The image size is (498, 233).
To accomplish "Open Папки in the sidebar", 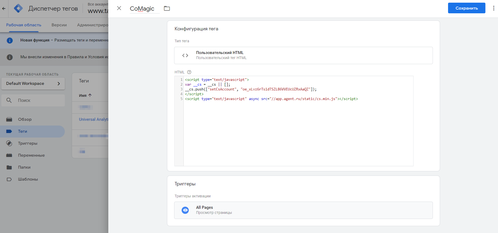I will point(32,167).
